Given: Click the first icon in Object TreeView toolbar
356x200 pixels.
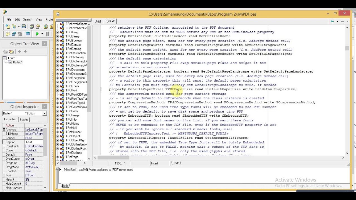Looking at the screenshot, I should click(5, 52).
